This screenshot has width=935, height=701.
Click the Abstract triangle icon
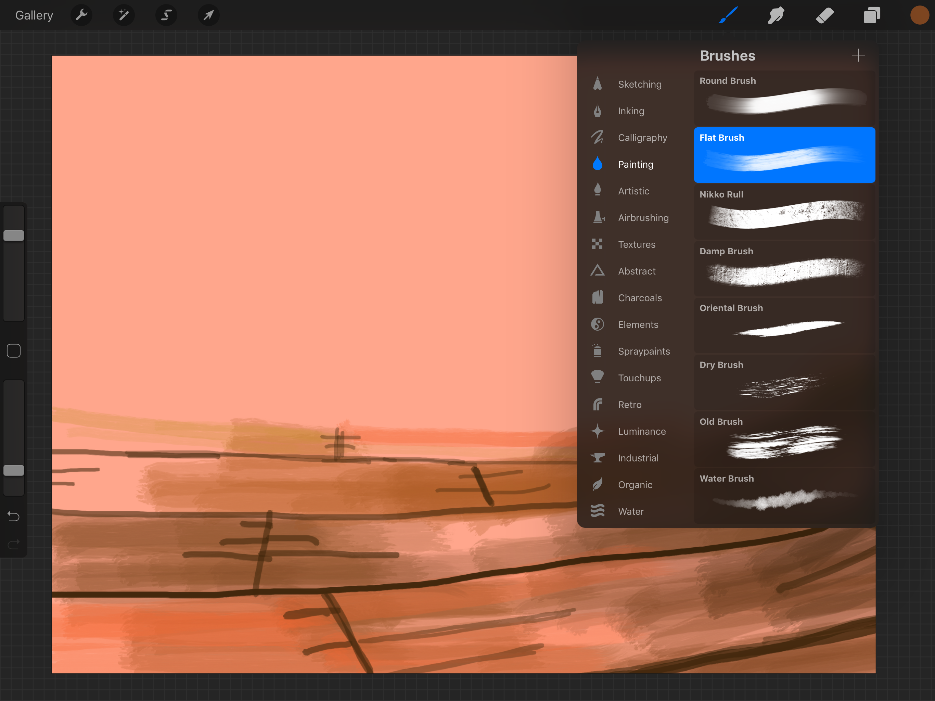pyautogui.click(x=597, y=271)
